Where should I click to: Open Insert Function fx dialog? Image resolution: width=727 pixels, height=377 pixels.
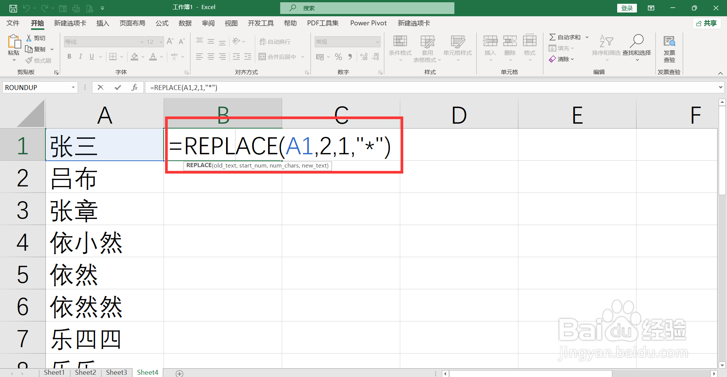coord(134,87)
